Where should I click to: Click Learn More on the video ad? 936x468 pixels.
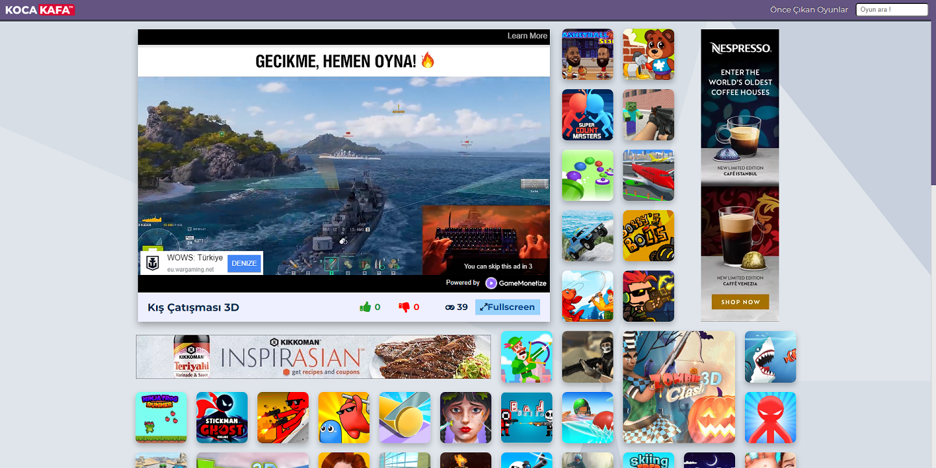[x=527, y=36]
